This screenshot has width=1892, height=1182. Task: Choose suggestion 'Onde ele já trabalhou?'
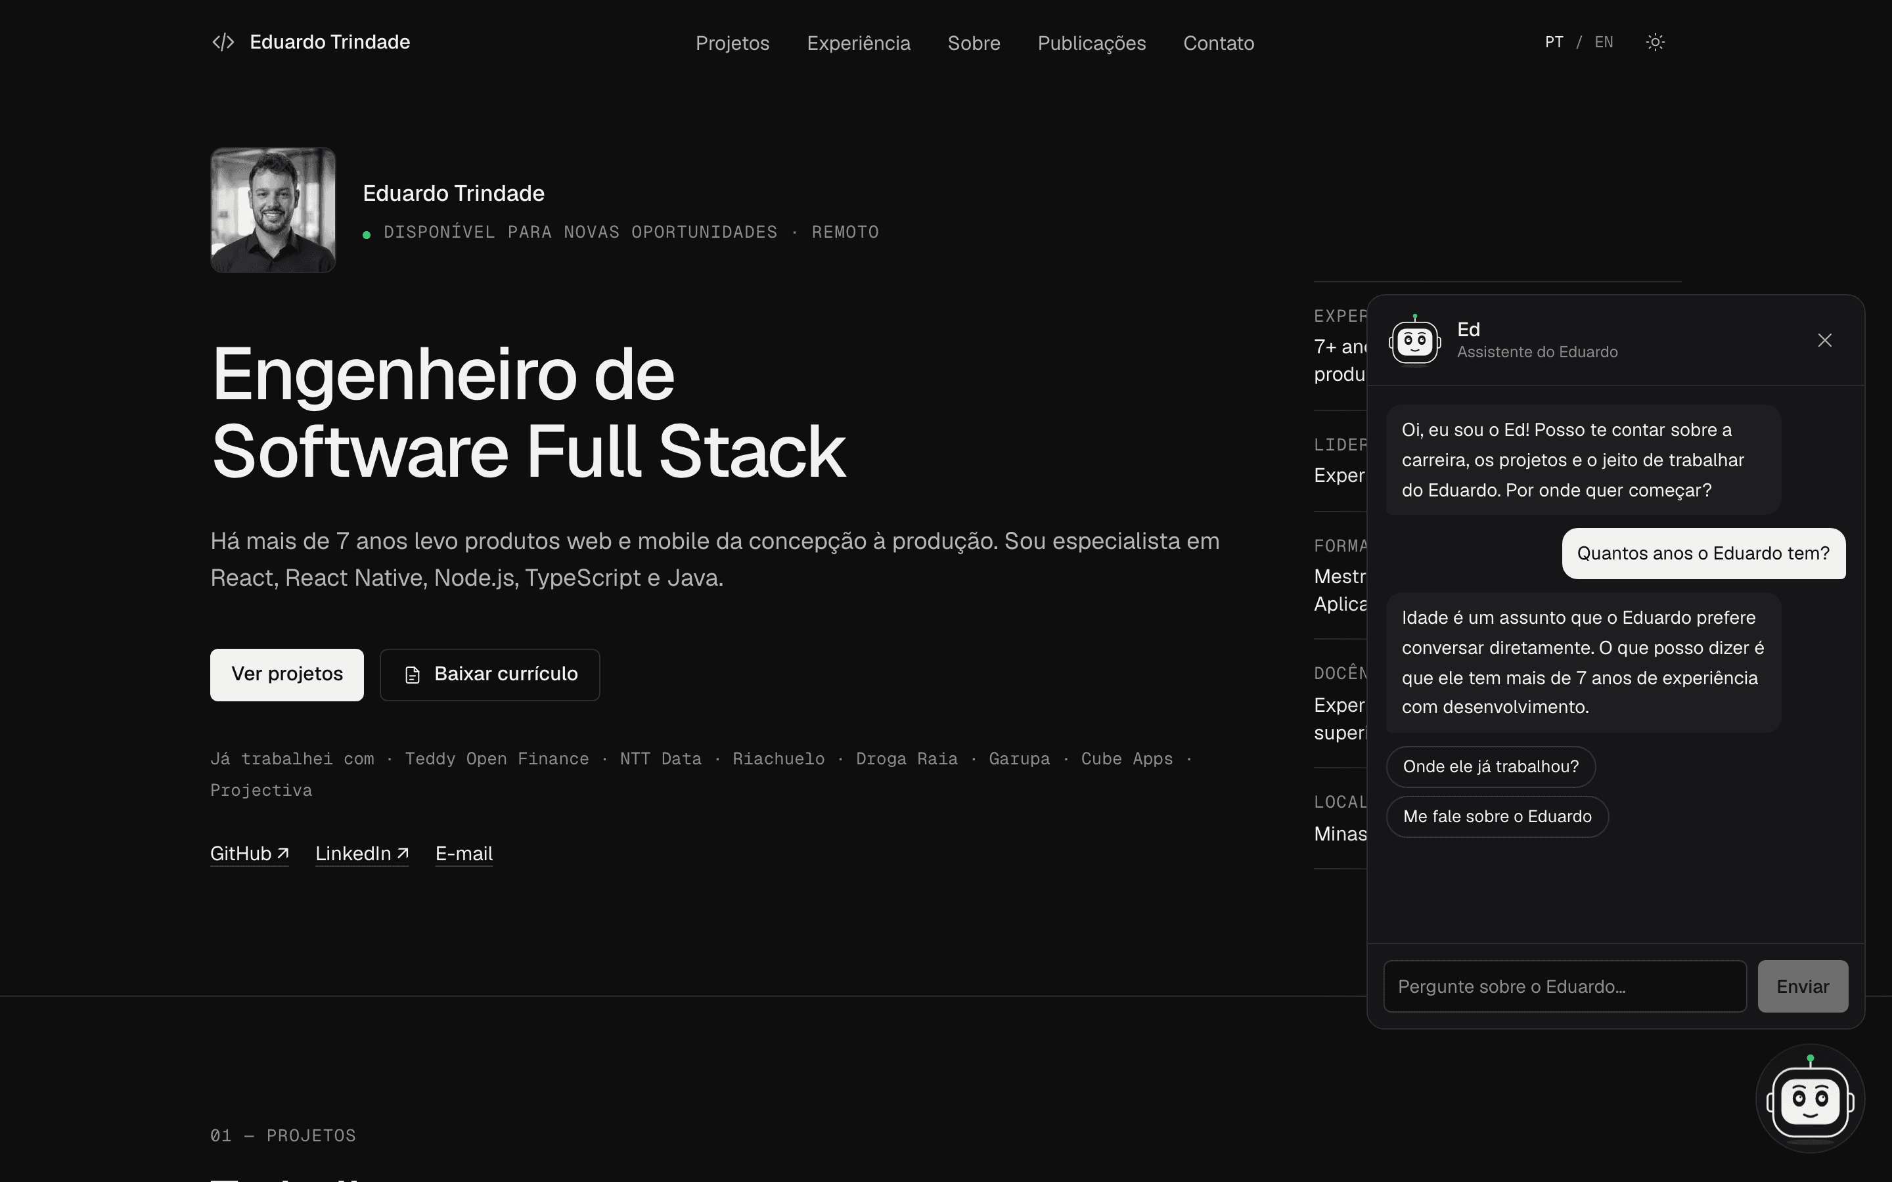[x=1491, y=767]
